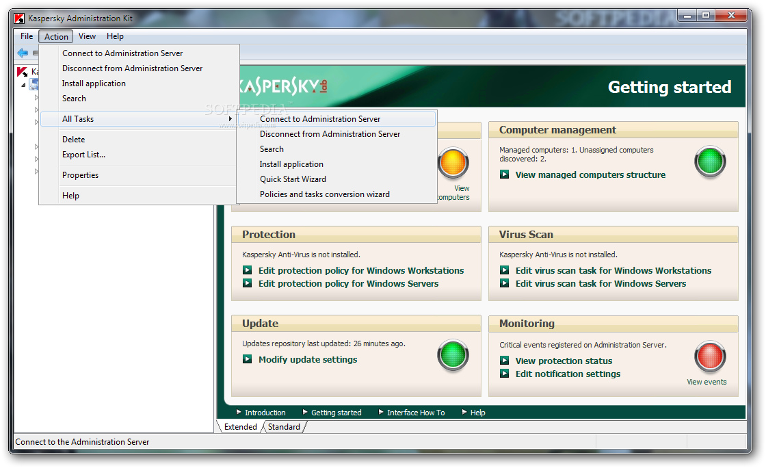The image size is (766, 468).
Task: Open the View protection status link
Action: 564,361
